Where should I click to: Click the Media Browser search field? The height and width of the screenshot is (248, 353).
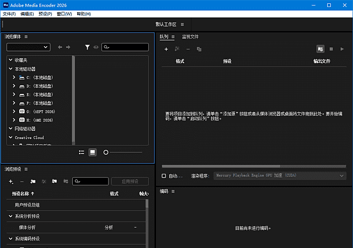125,47
